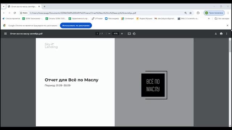Open the Gmail bookmark
The height and width of the screenshot is (130, 232).
(165, 18)
